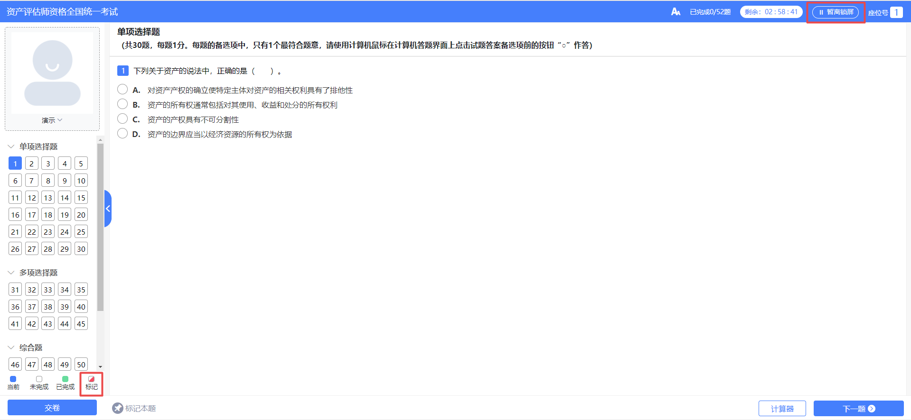Viewport: 911px width, 420px height.
Task: Jump to question number 15
Action: point(81,198)
